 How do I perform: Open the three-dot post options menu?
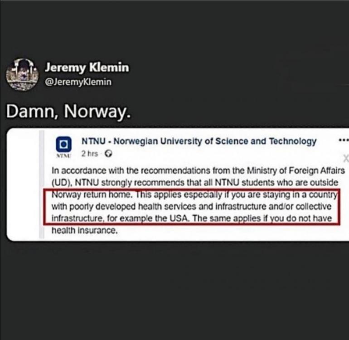point(343,140)
